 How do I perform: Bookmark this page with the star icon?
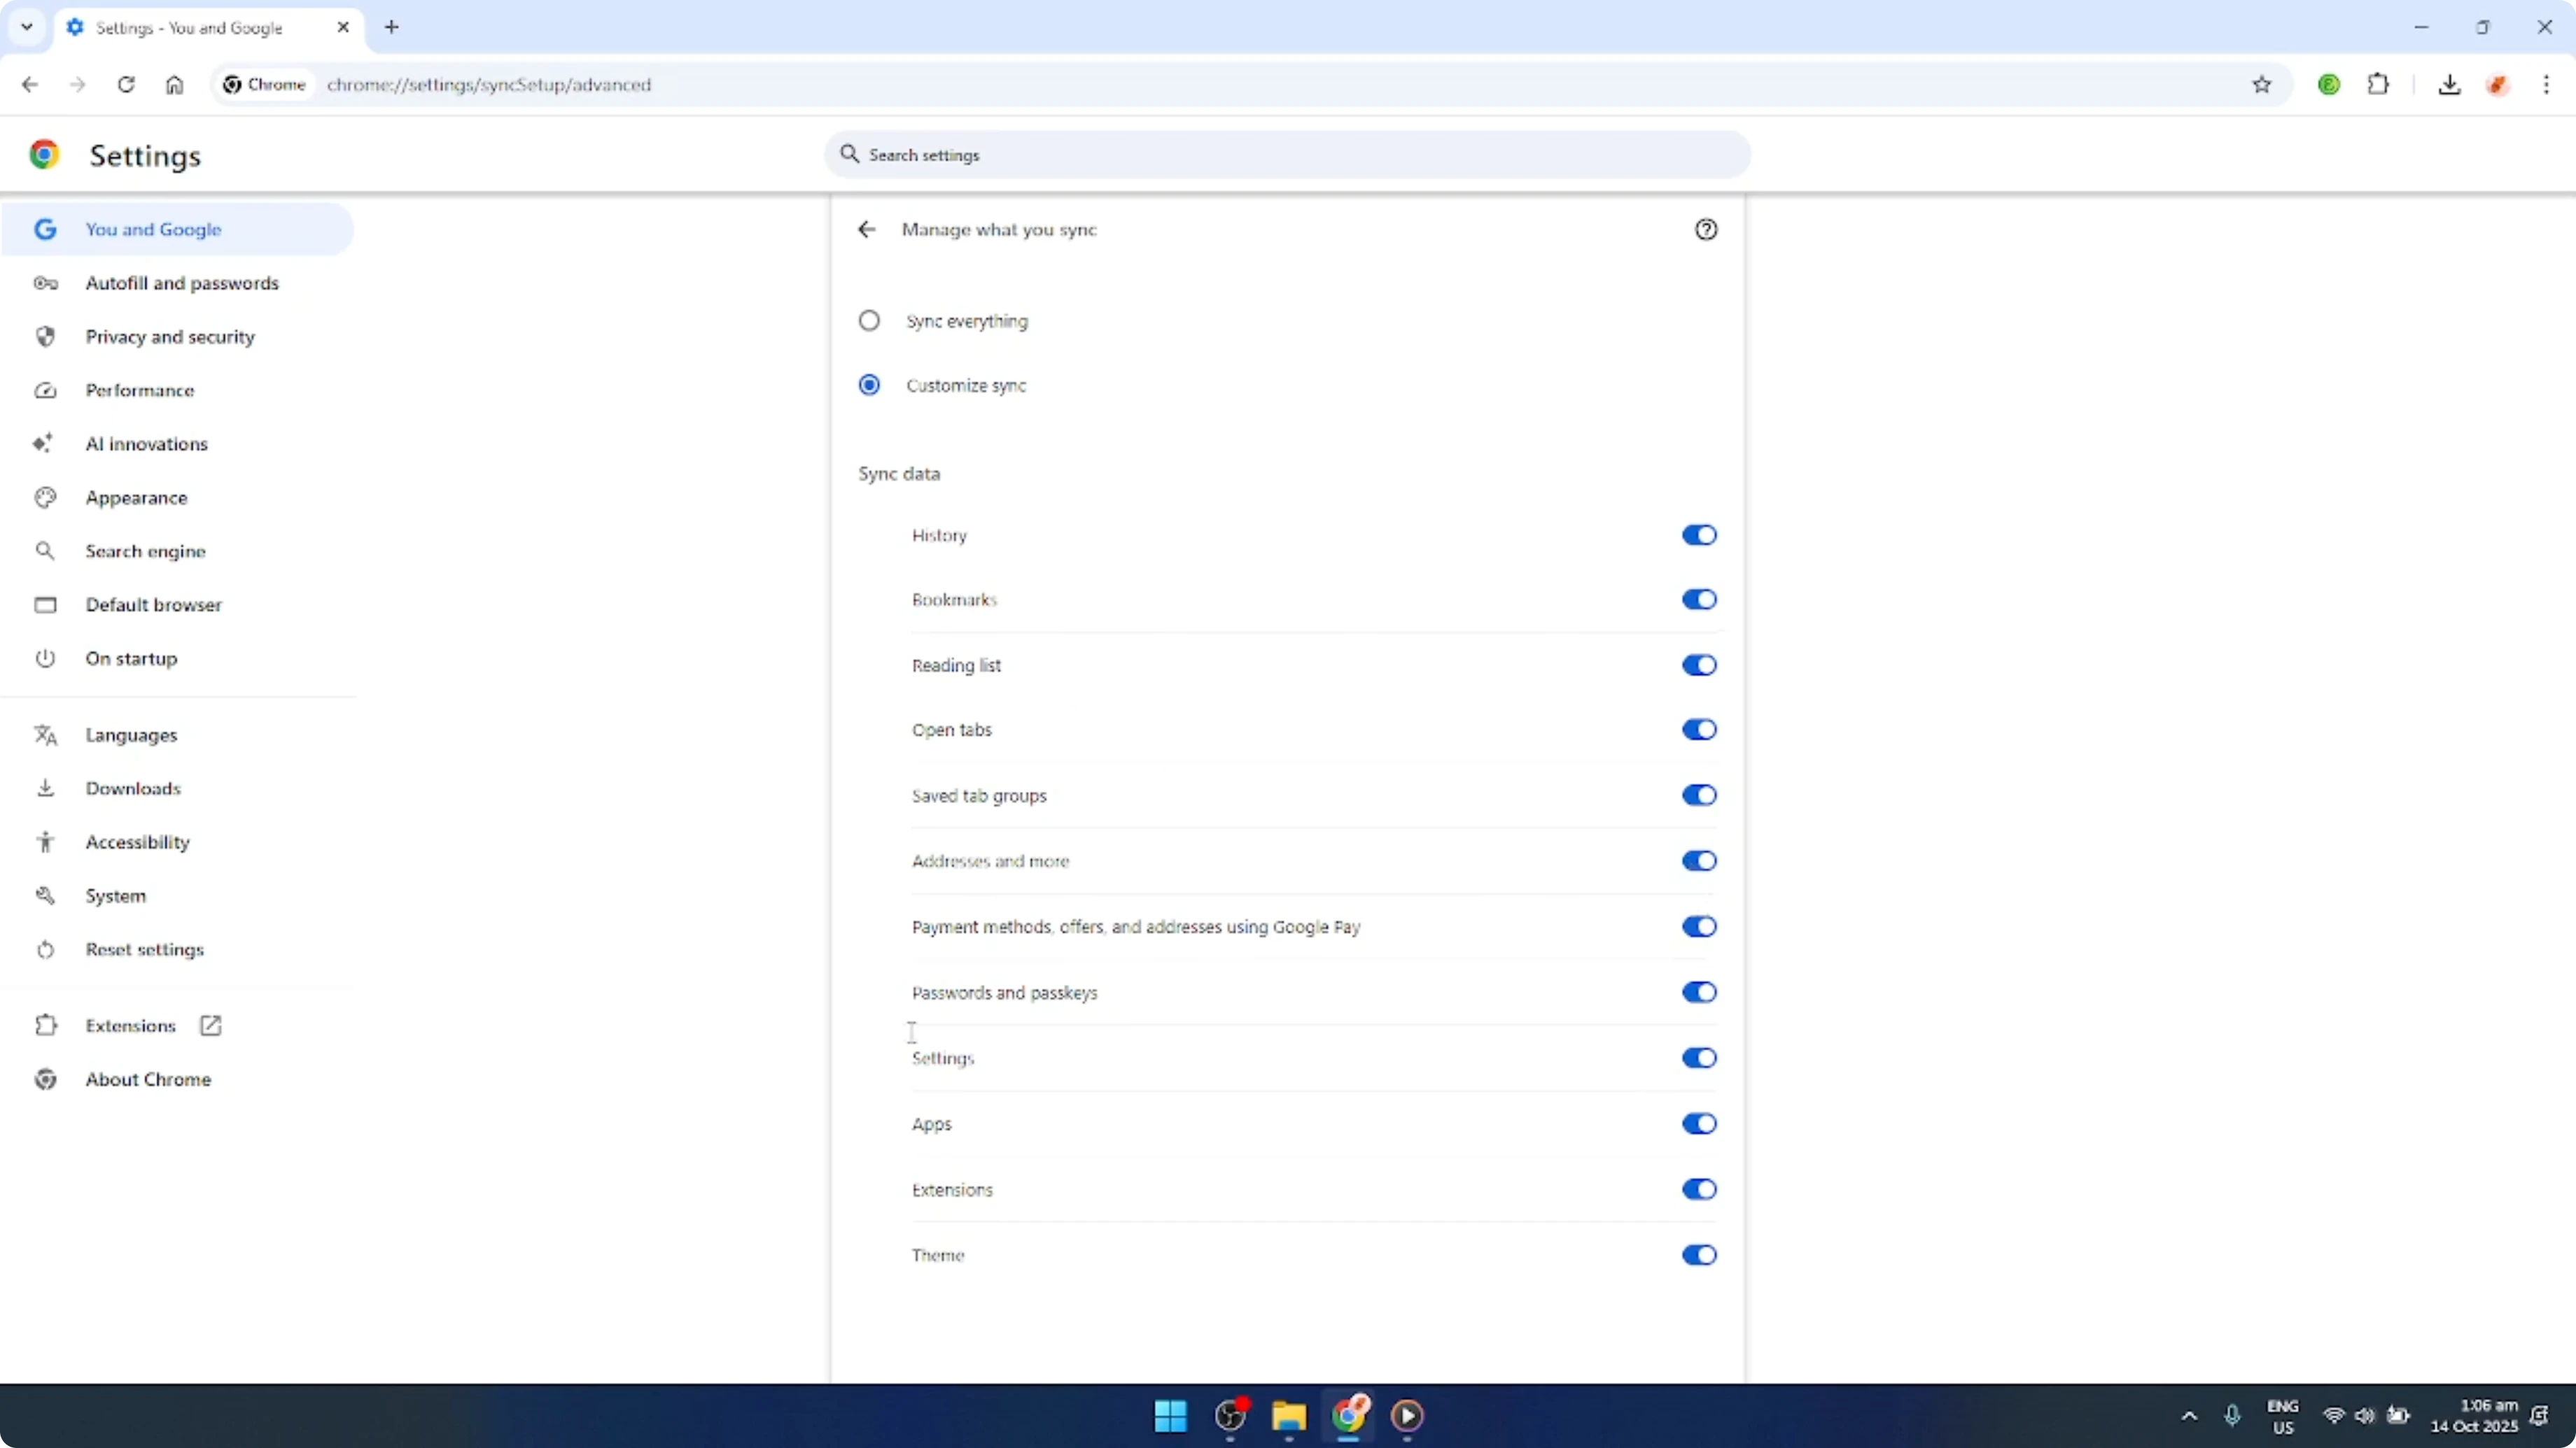[2263, 85]
